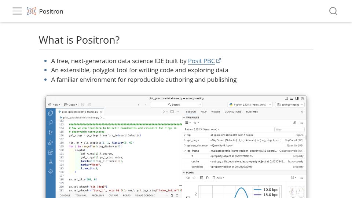Image resolution: width=352 pixels, height=198 pixels.
Task: Click the Save icon in the top toolbar
Action: click(83, 104)
